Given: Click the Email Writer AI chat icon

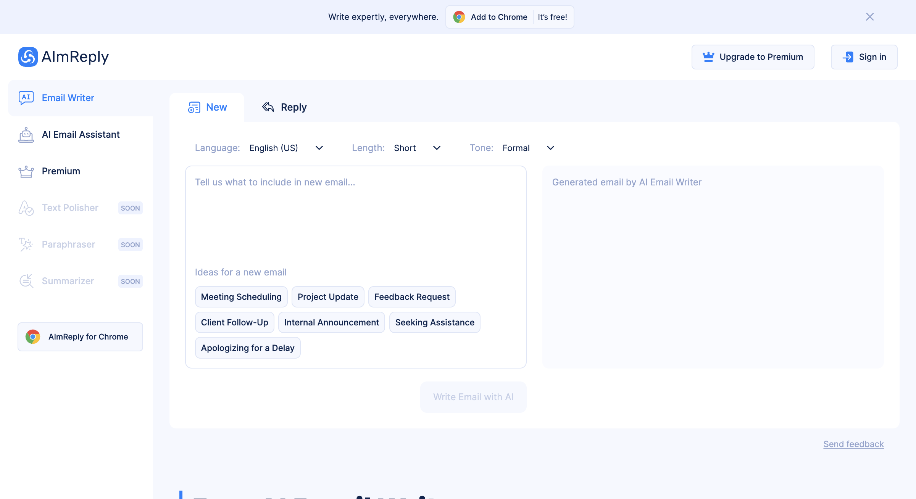Looking at the screenshot, I should pos(26,98).
